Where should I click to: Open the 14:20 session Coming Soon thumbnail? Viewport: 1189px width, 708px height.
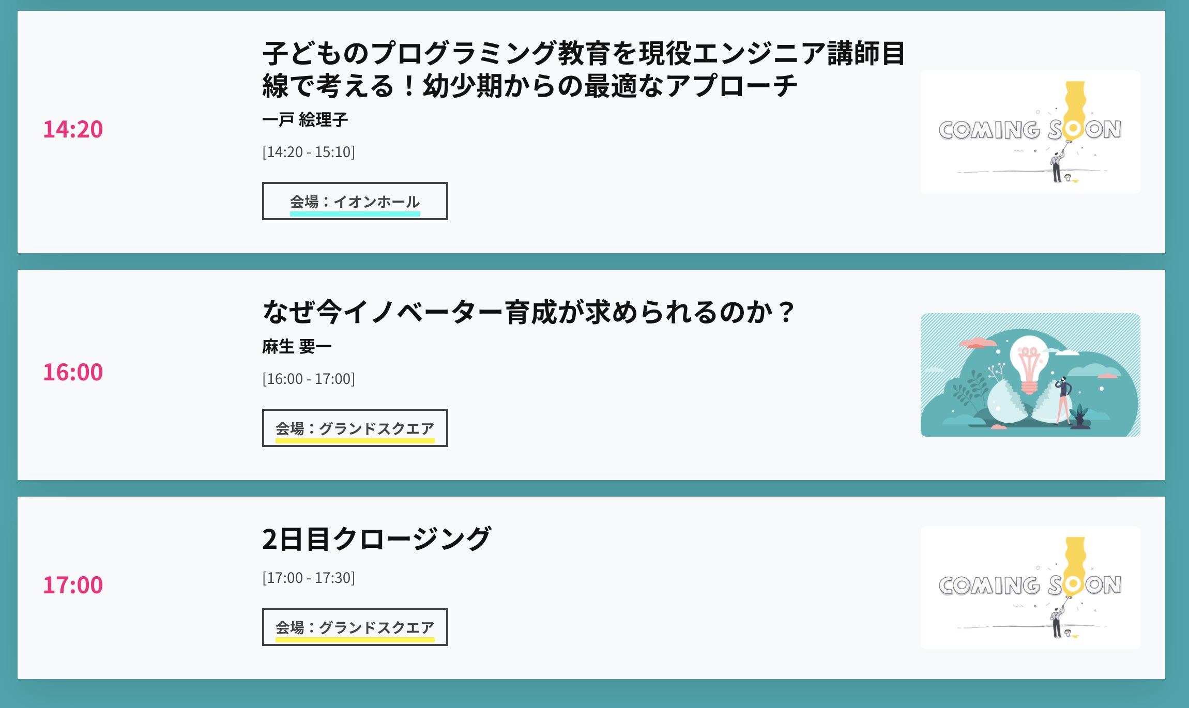coord(1030,132)
